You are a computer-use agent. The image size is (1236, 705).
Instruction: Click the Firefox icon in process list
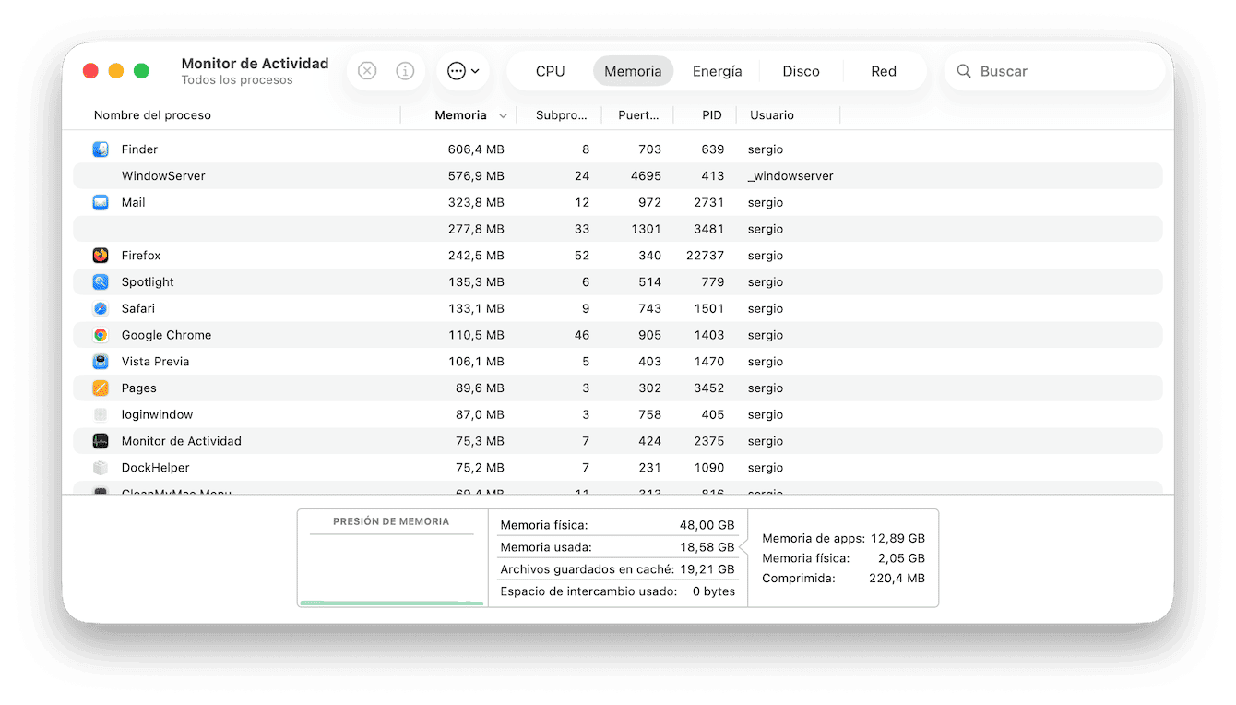point(101,256)
